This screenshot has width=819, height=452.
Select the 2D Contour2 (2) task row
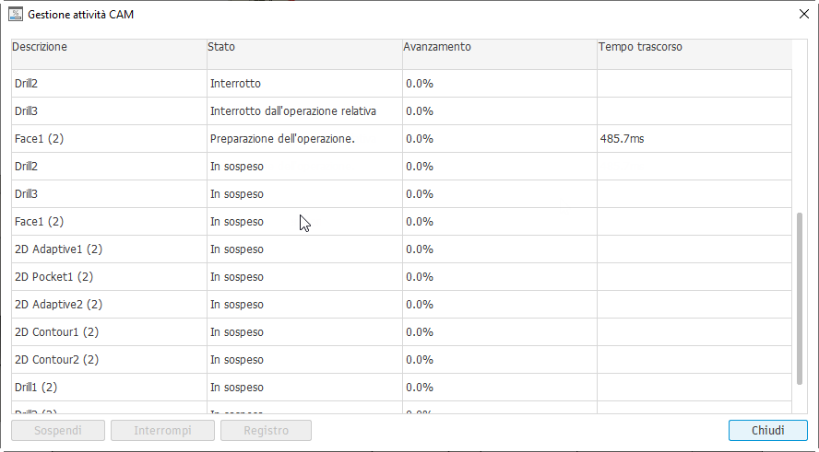(x=109, y=360)
